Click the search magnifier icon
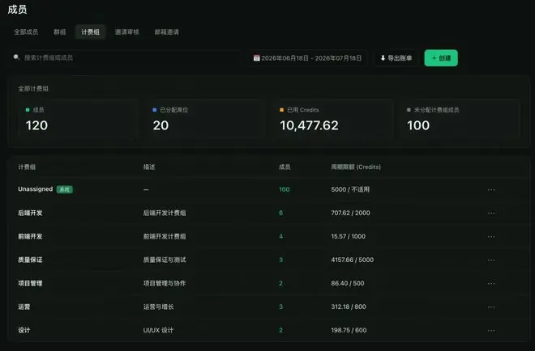 pyautogui.click(x=16, y=57)
